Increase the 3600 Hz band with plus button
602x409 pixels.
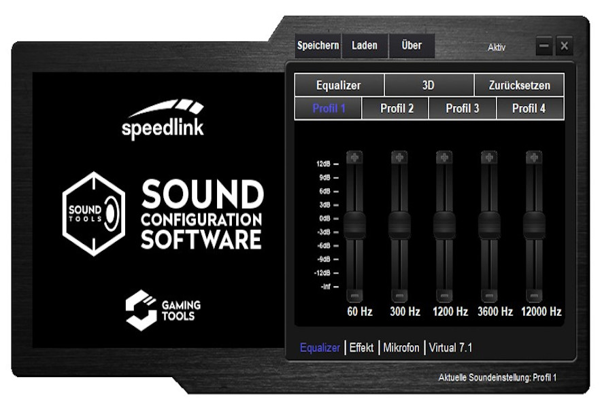tap(489, 157)
